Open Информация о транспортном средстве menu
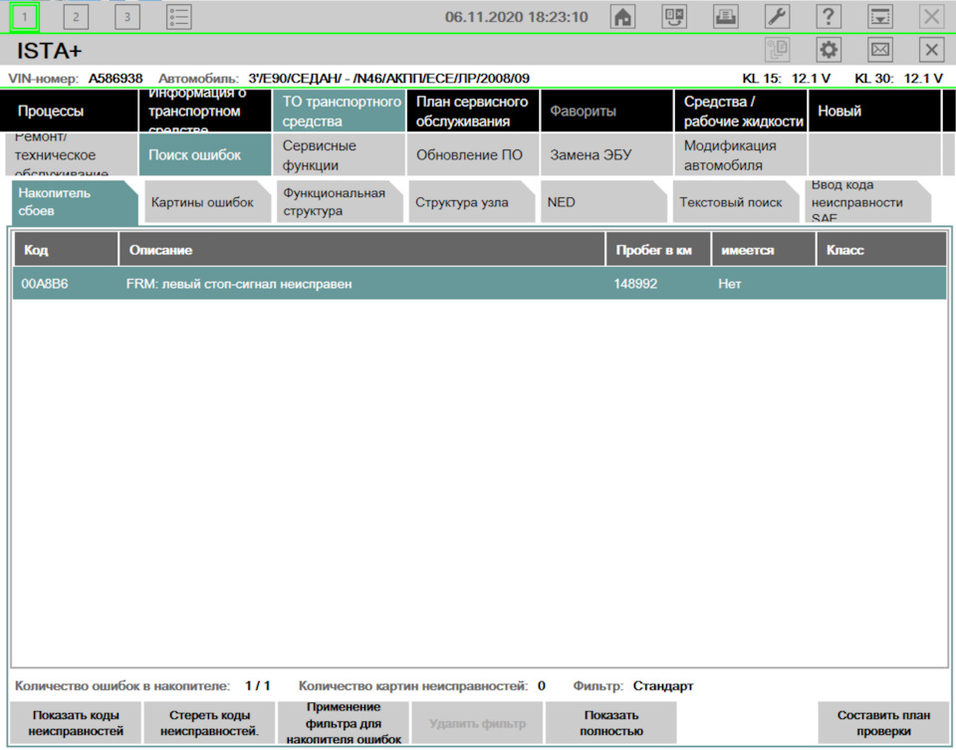956x750 pixels. click(205, 111)
